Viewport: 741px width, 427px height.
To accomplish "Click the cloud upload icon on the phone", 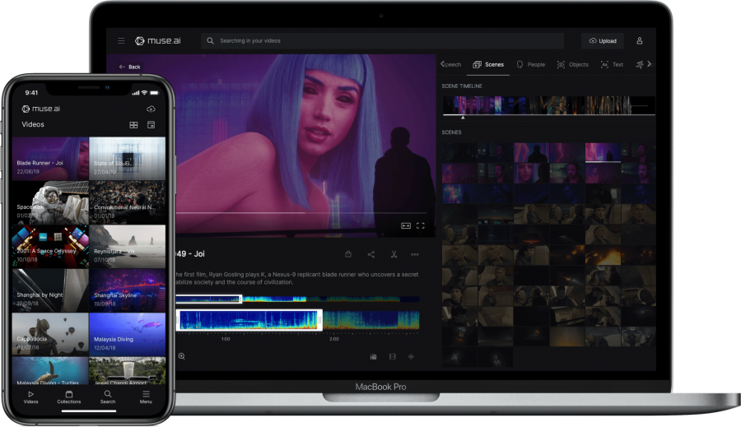I will click(151, 109).
